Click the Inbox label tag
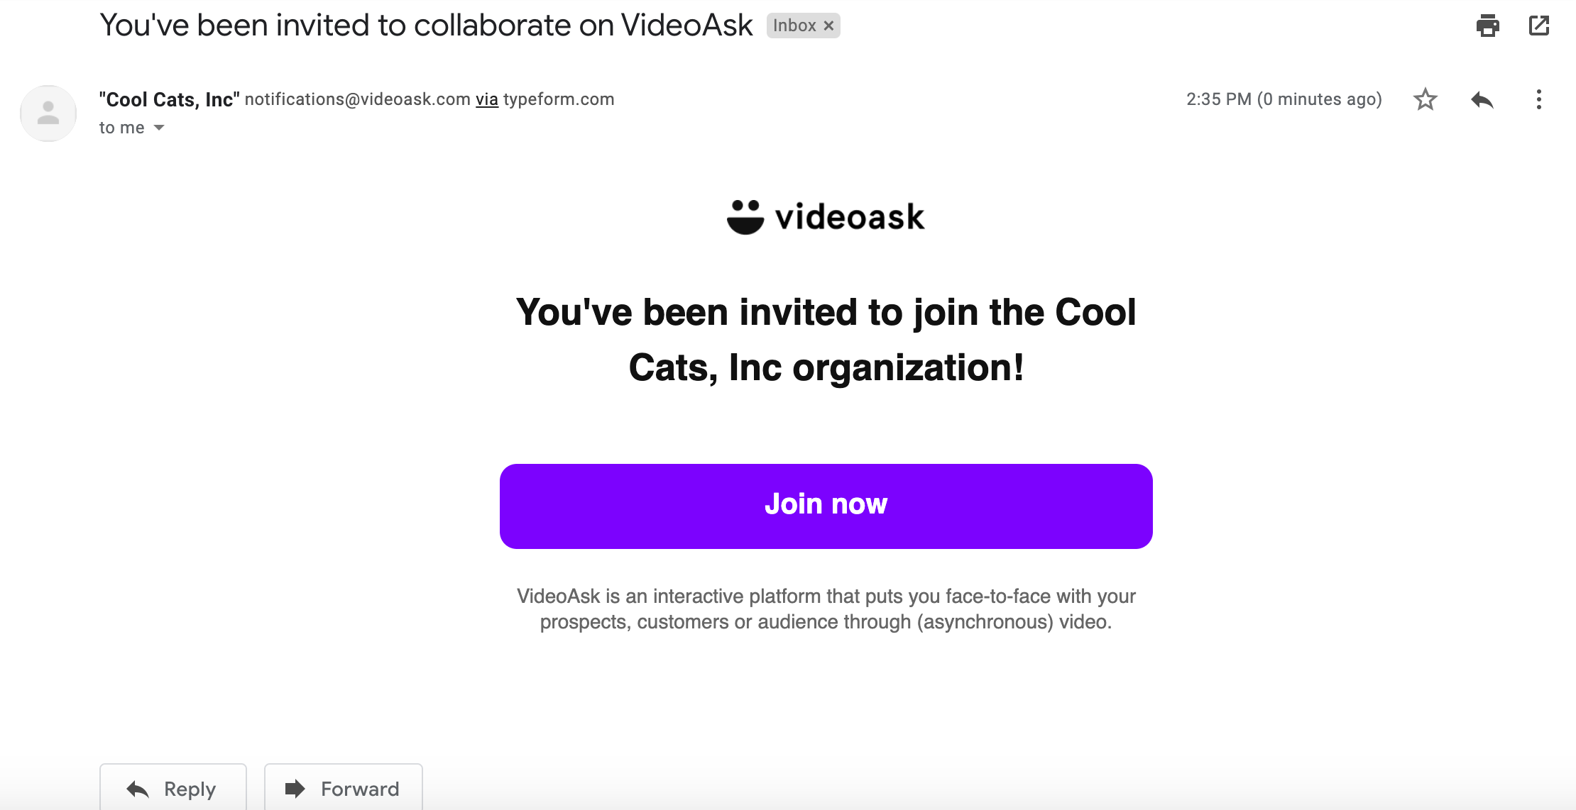Viewport: 1576px width, 810px height. (x=794, y=26)
